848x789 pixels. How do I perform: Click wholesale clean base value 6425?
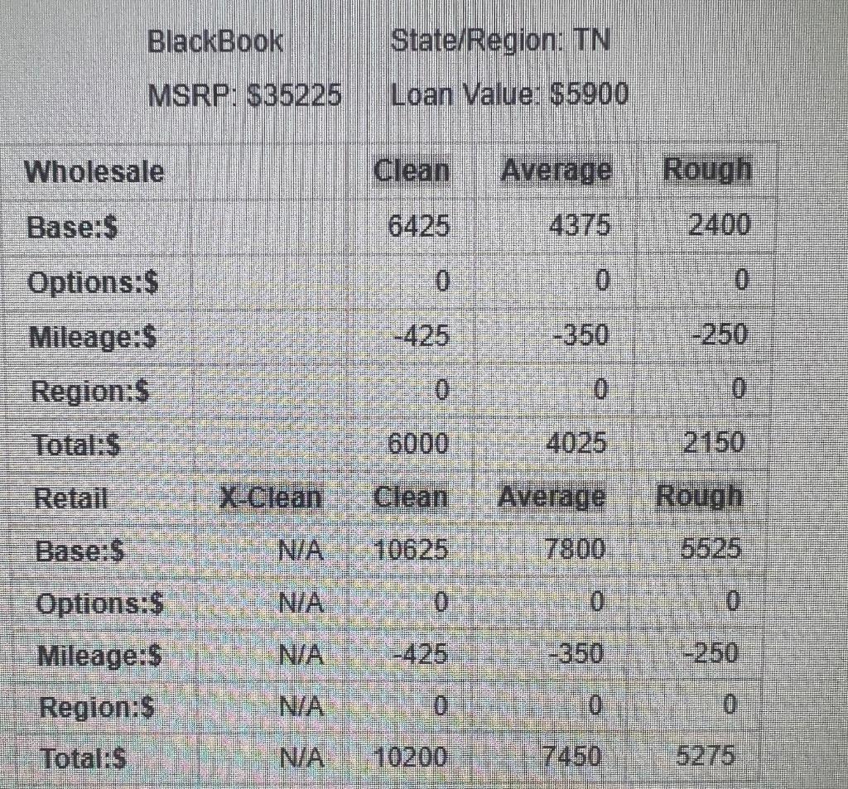[419, 225]
